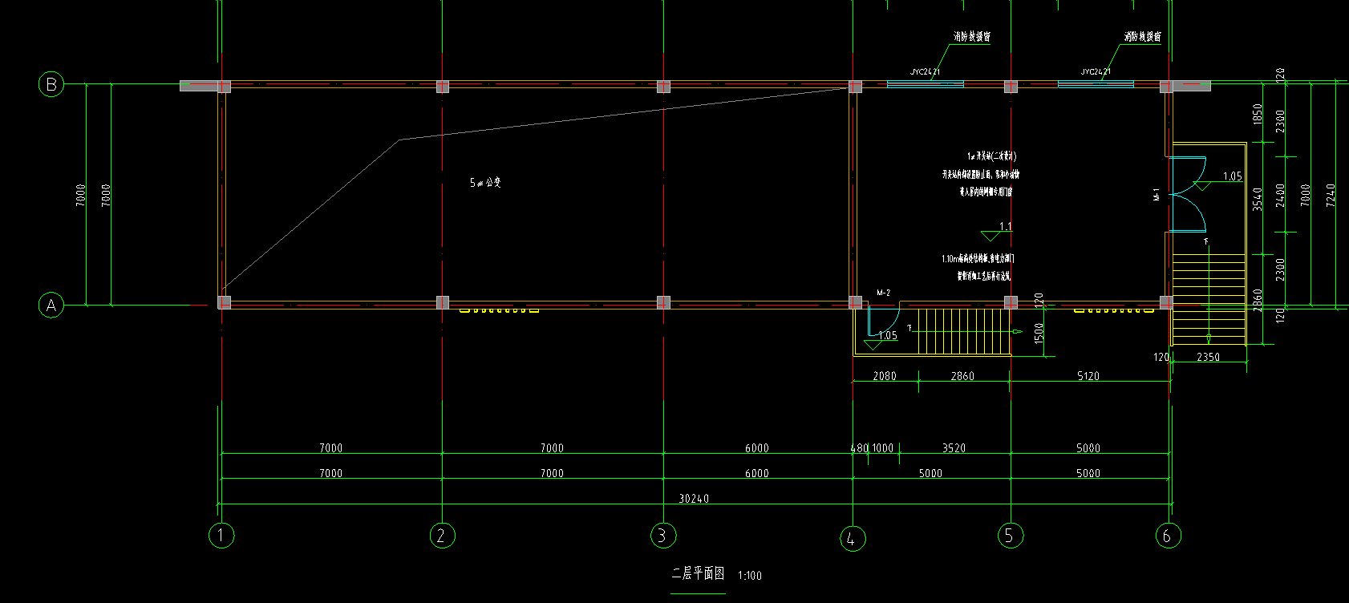Select the grid axis bubble labeled B

click(51, 83)
